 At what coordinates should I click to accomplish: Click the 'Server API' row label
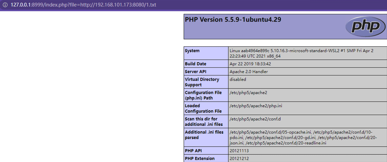tap(196, 72)
